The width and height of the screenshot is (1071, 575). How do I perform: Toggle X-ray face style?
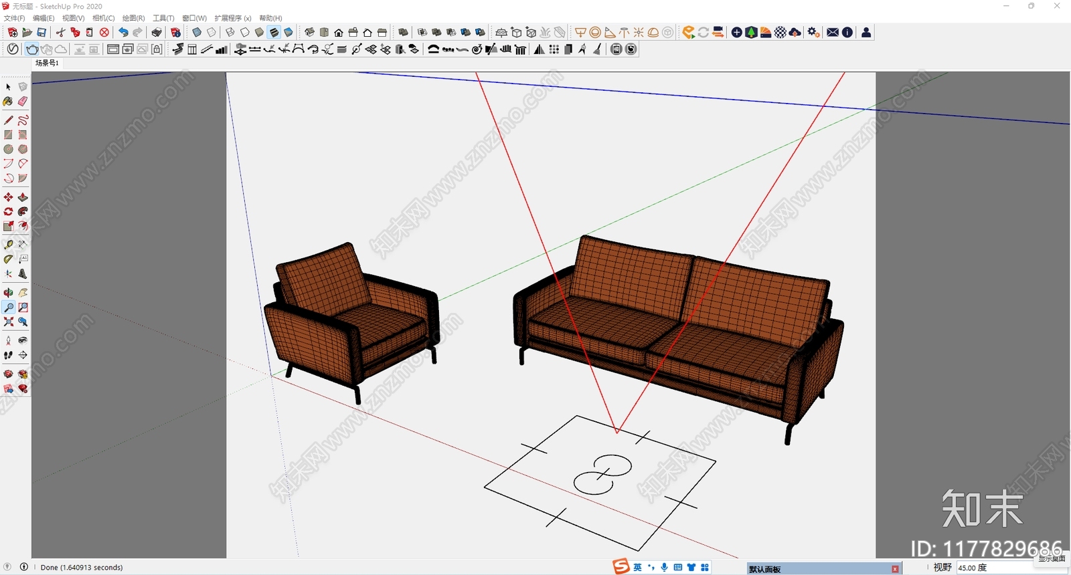click(x=197, y=32)
